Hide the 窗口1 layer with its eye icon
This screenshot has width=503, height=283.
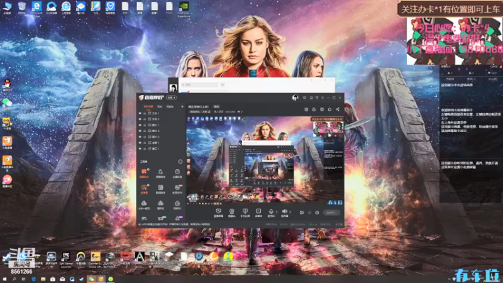click(x=140, y=148)
